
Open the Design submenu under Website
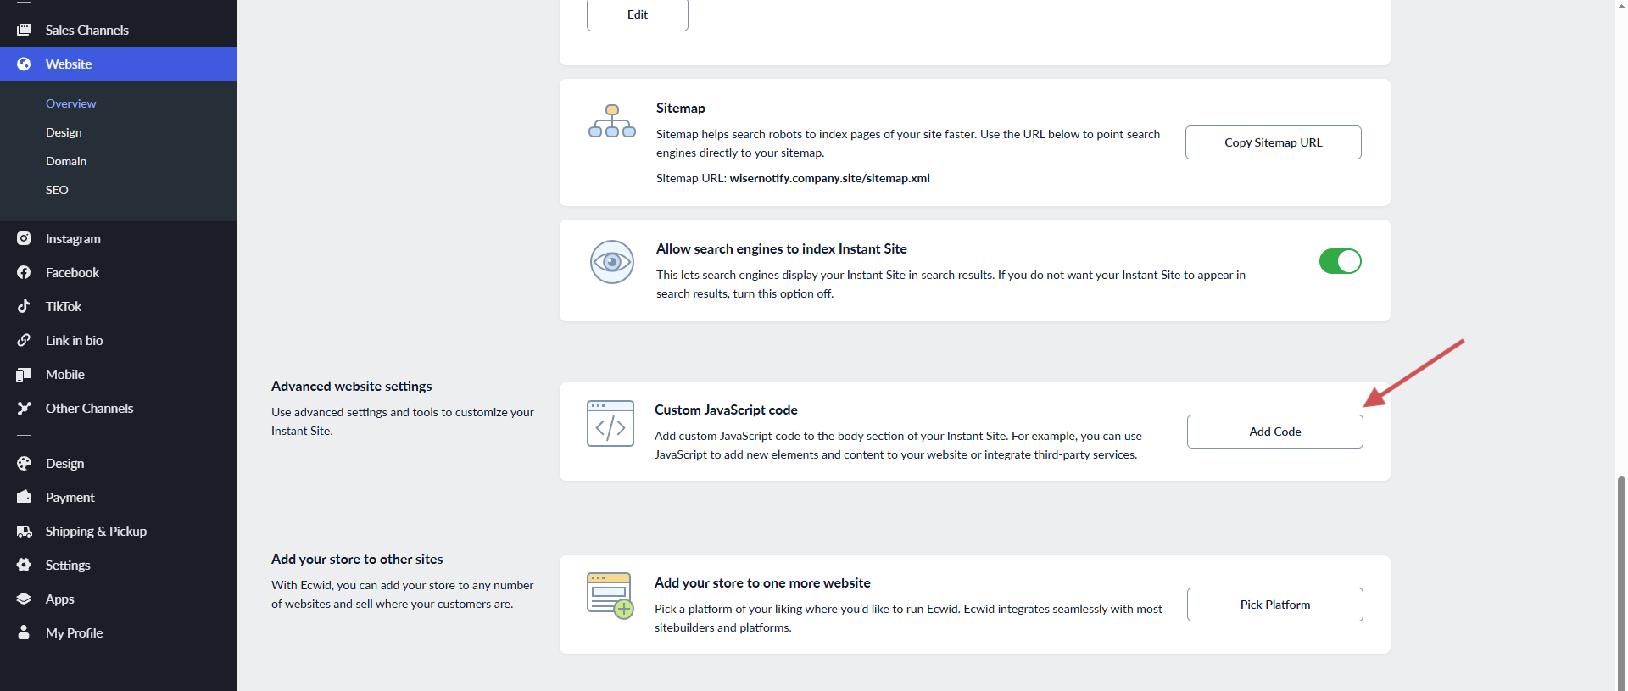(x=64, y=132)
